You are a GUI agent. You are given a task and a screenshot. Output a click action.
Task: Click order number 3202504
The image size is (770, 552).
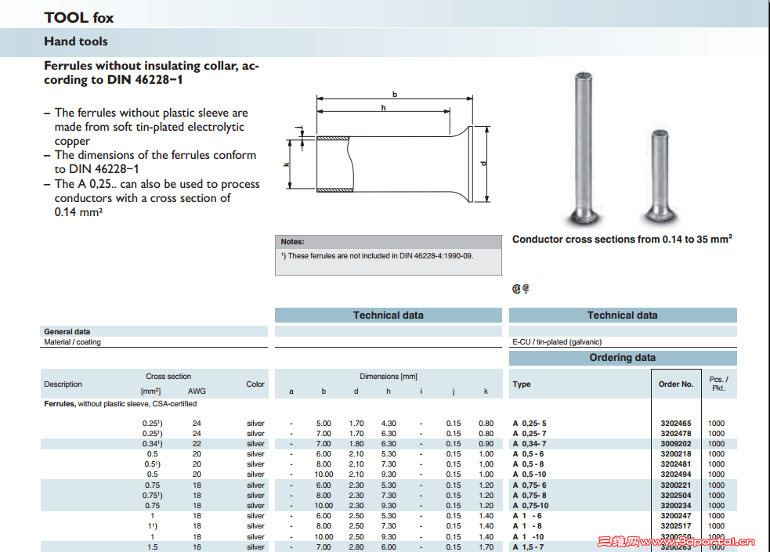coord(676,496)
